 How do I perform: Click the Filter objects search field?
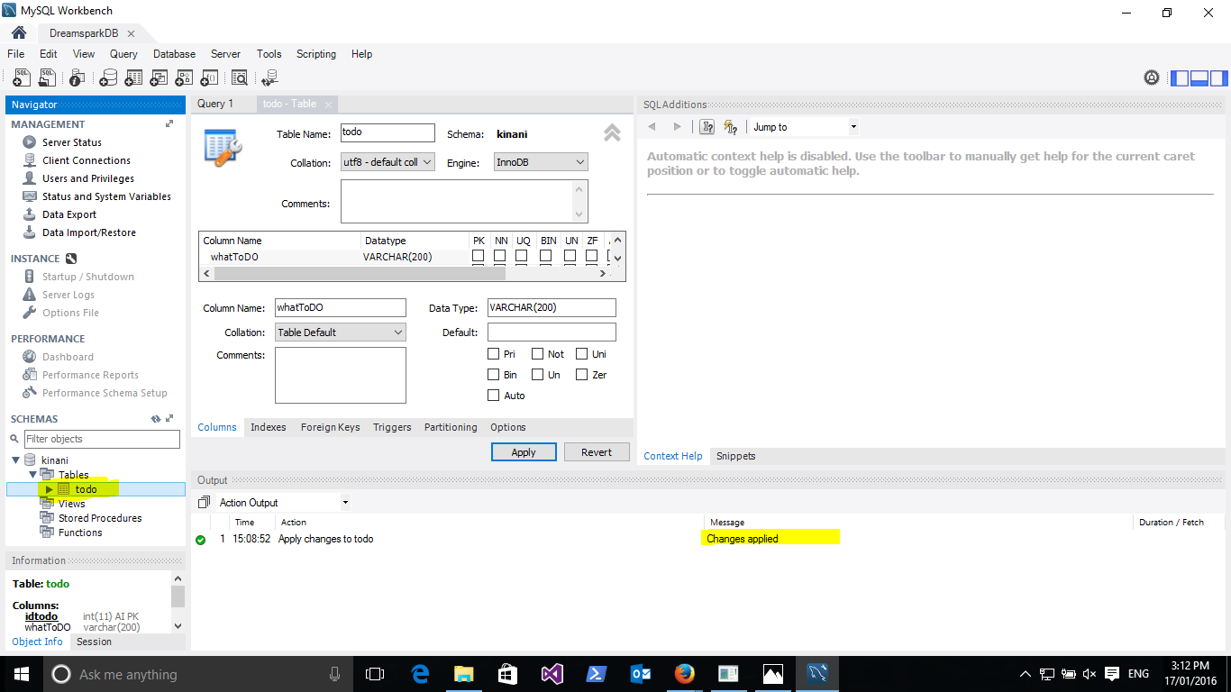(x=101, y=439)
